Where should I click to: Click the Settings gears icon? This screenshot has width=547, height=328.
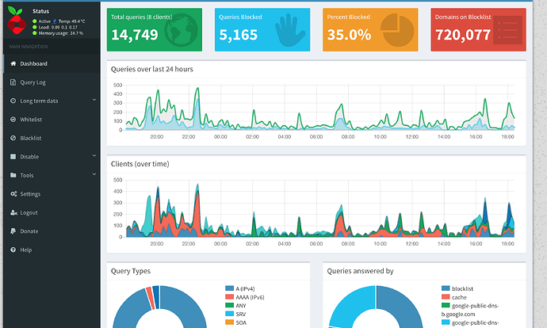(x=13, y=194)
